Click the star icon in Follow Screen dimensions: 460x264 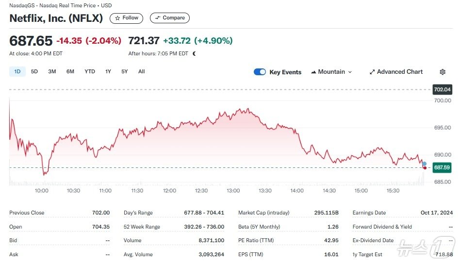point(117,18)
